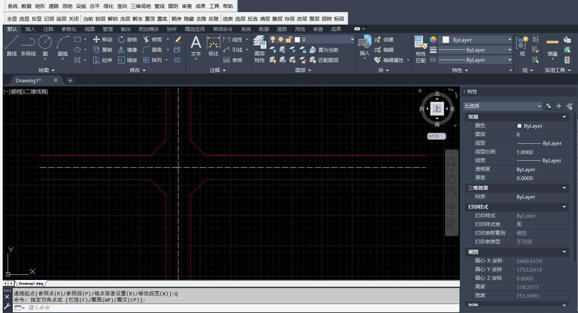Toggle layer on/off lightbulb in layer dropdown
This screenshot has height=313, width=578.
tap(273, 39)
